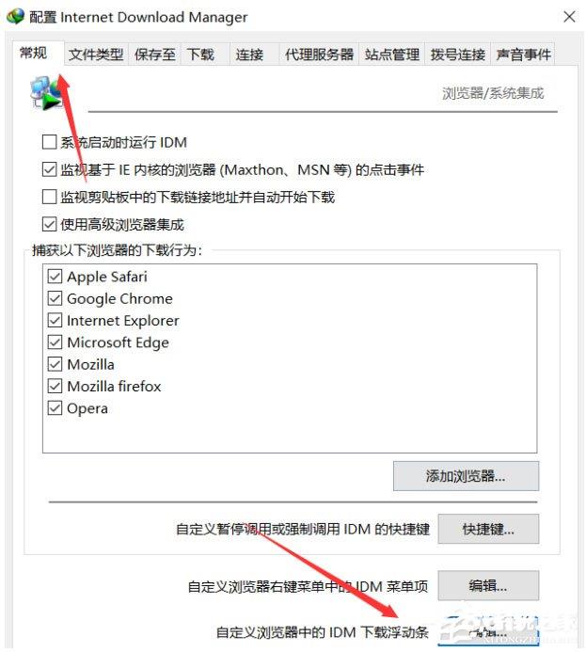The width and height of the screenshot is (586, 652).
Task: Enable 系统启动时运行 IDM checkbox
Action: click(50, 142)
